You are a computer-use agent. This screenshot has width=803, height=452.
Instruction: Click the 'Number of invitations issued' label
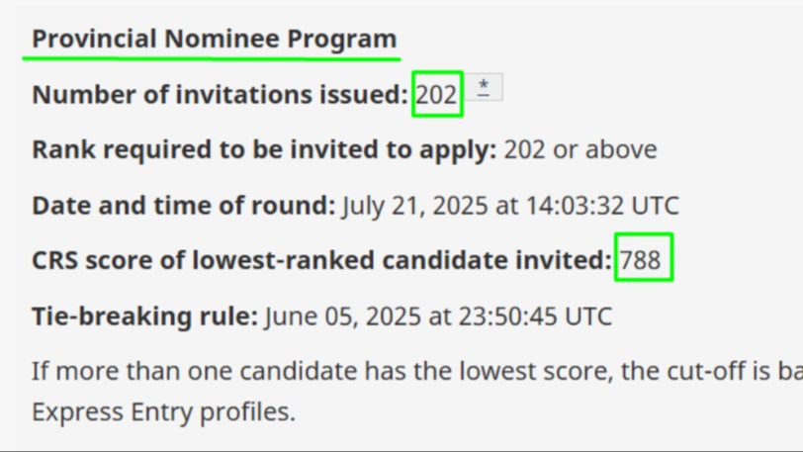(220, 95)
